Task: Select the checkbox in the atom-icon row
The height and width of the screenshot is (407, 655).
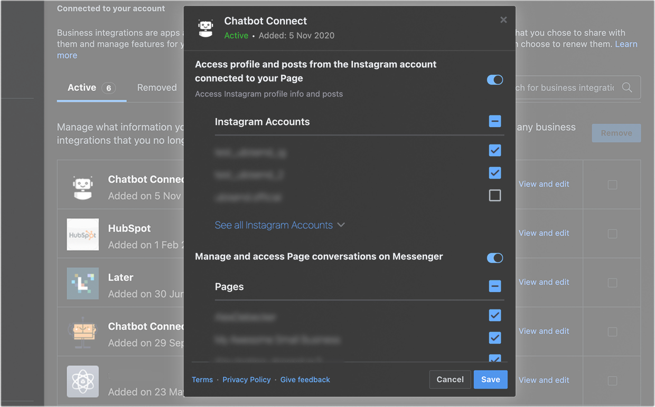Action: pos(612,381)
